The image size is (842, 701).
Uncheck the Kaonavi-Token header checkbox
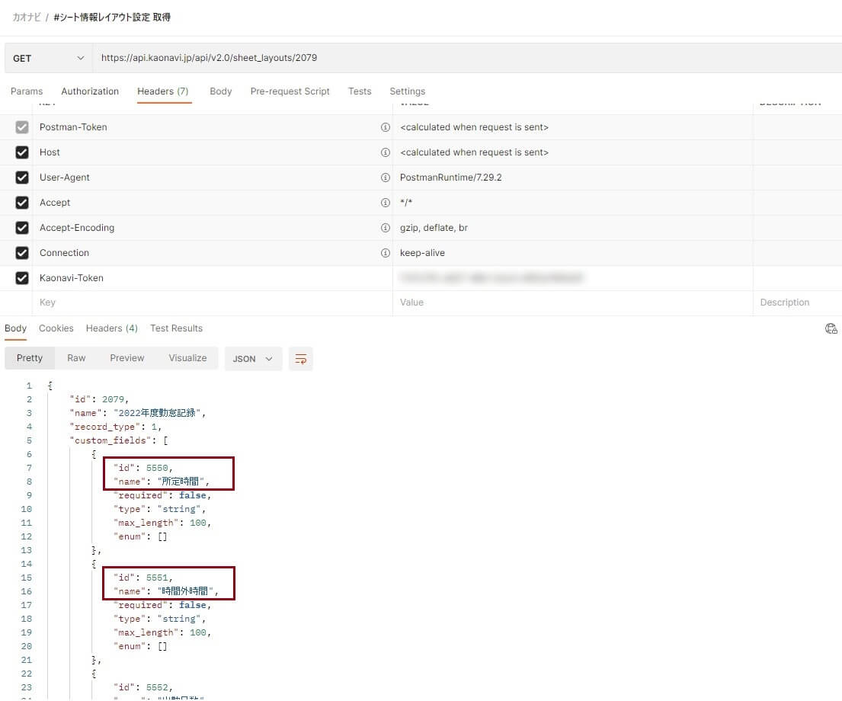(22, 278)
